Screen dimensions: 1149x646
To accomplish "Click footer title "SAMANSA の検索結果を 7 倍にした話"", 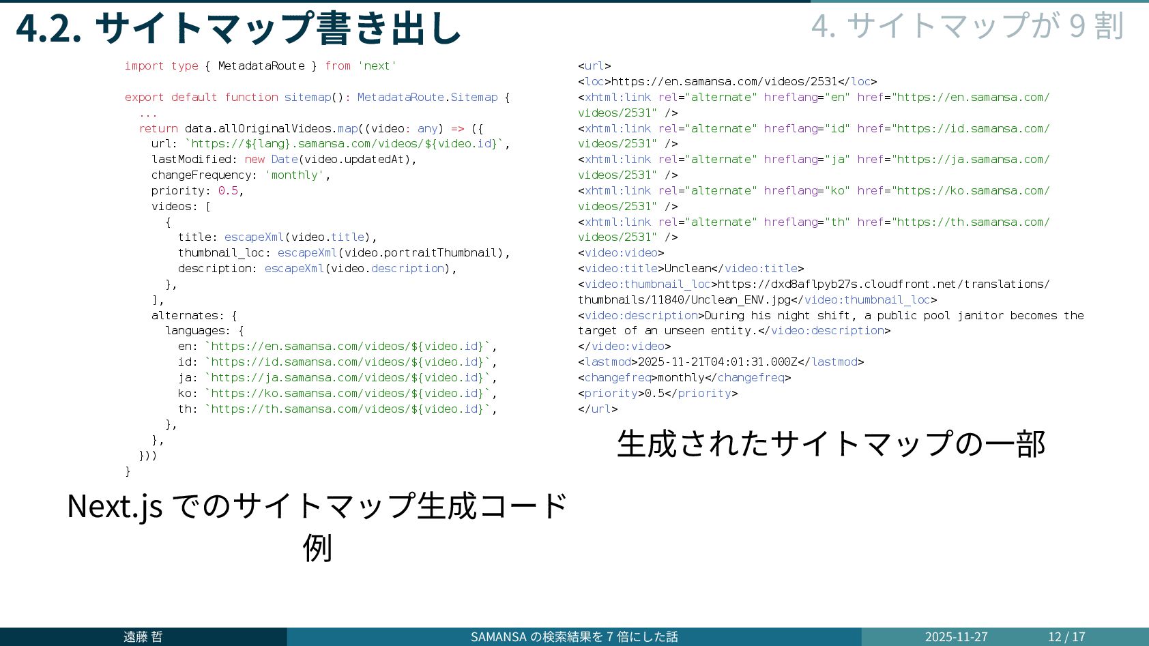I will coord(574,636).
